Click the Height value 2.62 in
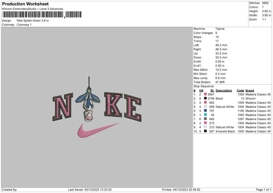273x193 pixels. coord(266,11)
